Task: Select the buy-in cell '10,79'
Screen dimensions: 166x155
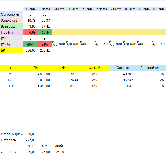Action: point(30,20)
